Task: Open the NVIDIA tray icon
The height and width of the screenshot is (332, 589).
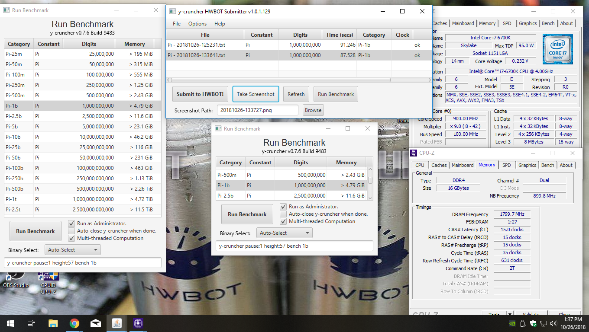Action: coord(512,323)
